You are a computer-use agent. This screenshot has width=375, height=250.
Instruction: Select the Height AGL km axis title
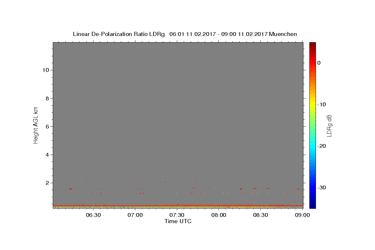[36, 125]
